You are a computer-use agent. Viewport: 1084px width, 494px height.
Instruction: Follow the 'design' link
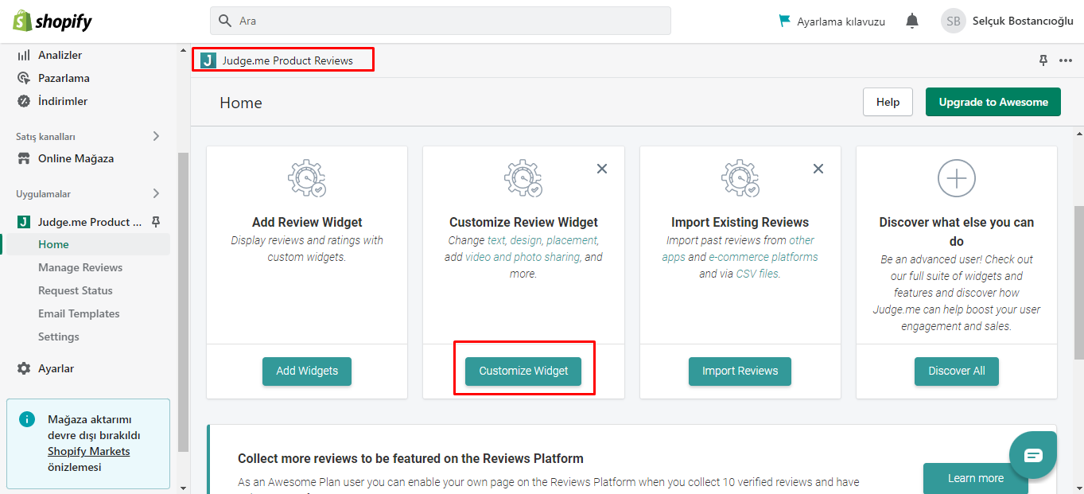pos(526,240)
